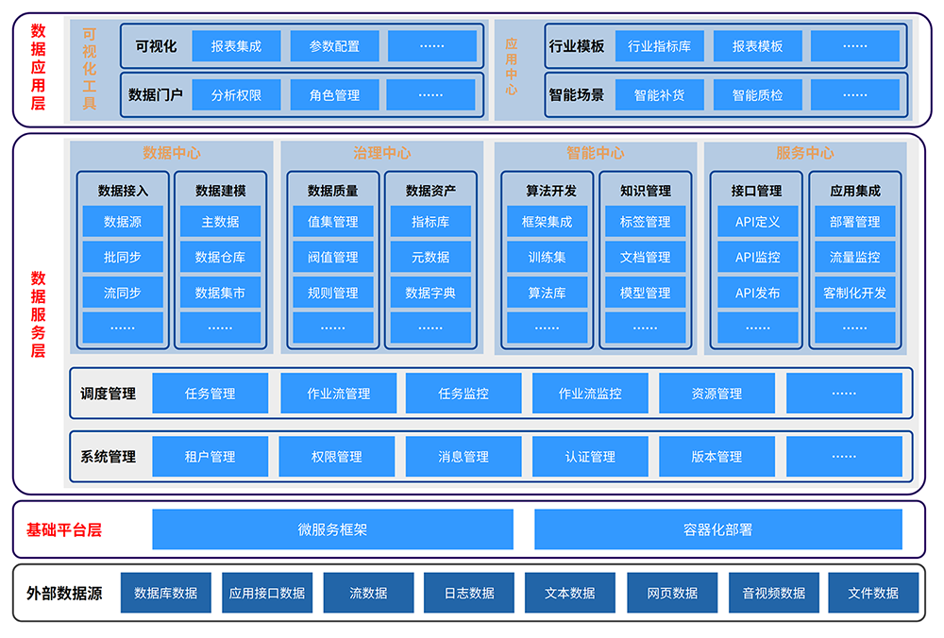This screenshot has width=944, height=638.
Task: Click the 标签管理 block in 知识管理
Action: coord(645,221)
